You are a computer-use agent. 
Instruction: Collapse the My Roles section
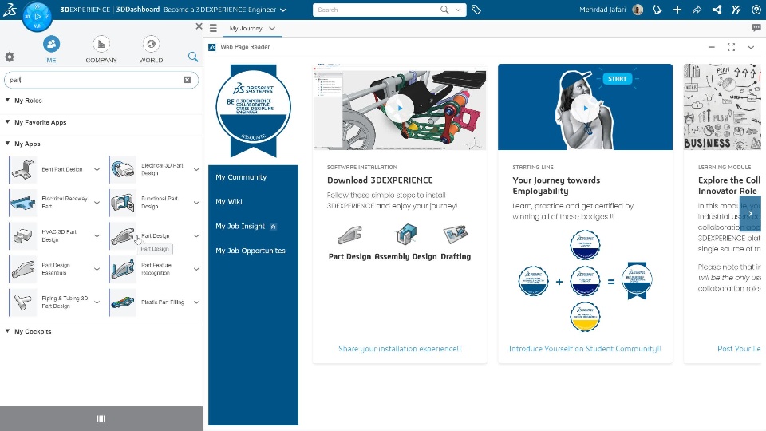pos(7,101)
